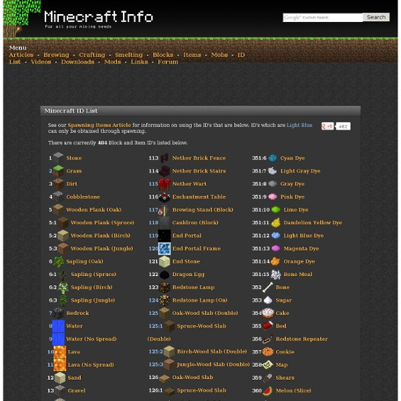The width and height of the screenshot is (401, 401).
Task: Click the Sugar item icon
Action: pos(268,300)
